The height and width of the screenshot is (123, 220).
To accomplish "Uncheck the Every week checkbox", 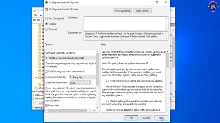I will pyautogui.click(x=46, y=106).
